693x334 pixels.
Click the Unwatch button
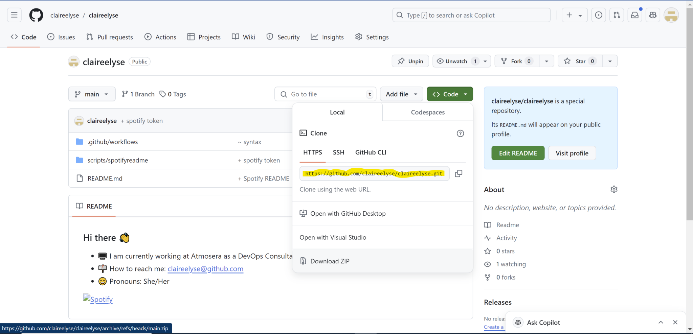[456, 61]
